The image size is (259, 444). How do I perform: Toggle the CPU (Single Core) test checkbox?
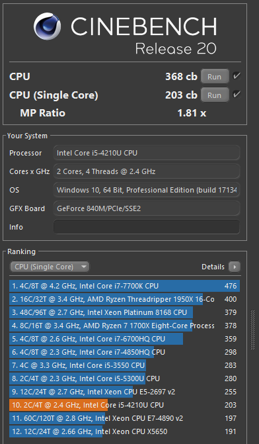[237, 95]
